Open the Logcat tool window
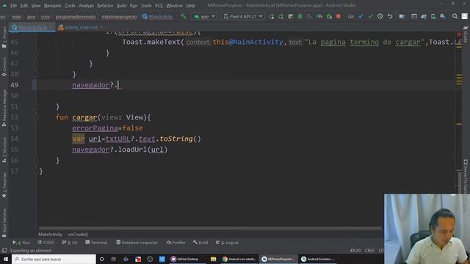Image resolution: width=470 pixels, height=264 pixels. pyautogui.click(x=227, y=243)
